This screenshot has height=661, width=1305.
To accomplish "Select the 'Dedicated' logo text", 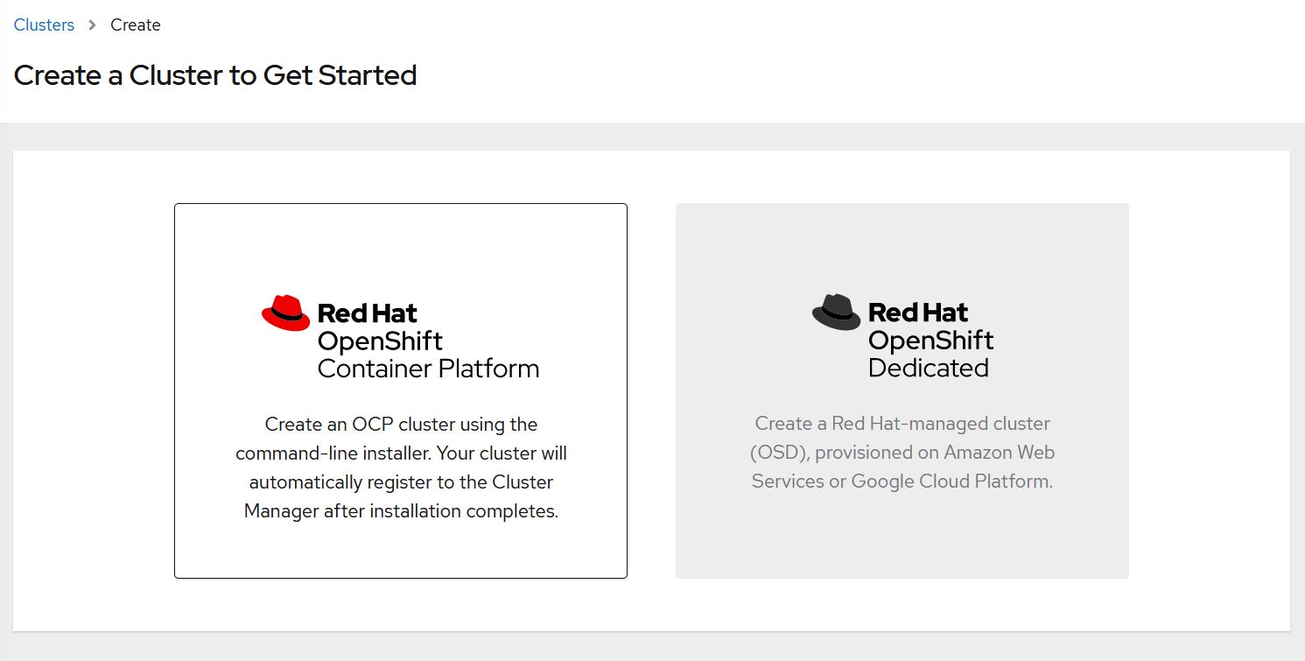I will tap(928, 368).
